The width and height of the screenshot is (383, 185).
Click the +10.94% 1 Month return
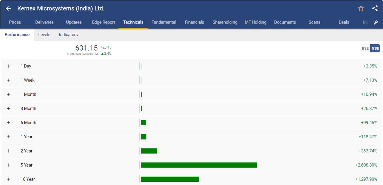(x=369, y=94)
